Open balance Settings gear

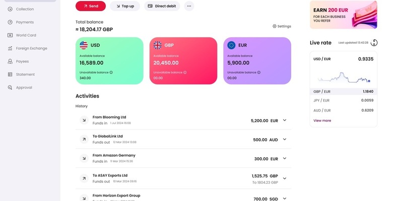coord(282,26)
